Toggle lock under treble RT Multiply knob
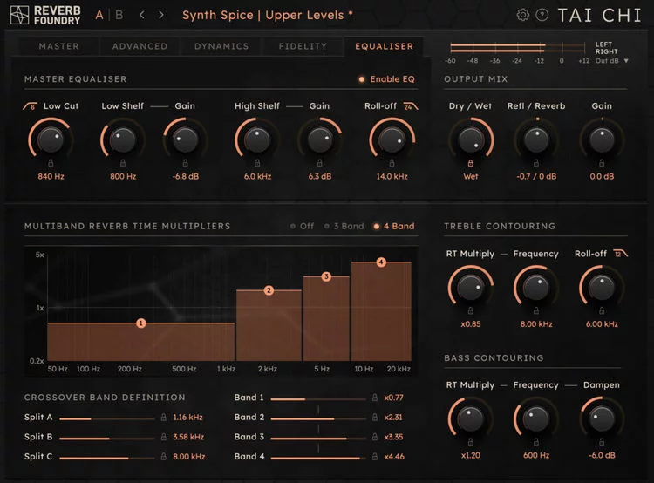This screenshot has width=654, height=483. coord(471,310)
